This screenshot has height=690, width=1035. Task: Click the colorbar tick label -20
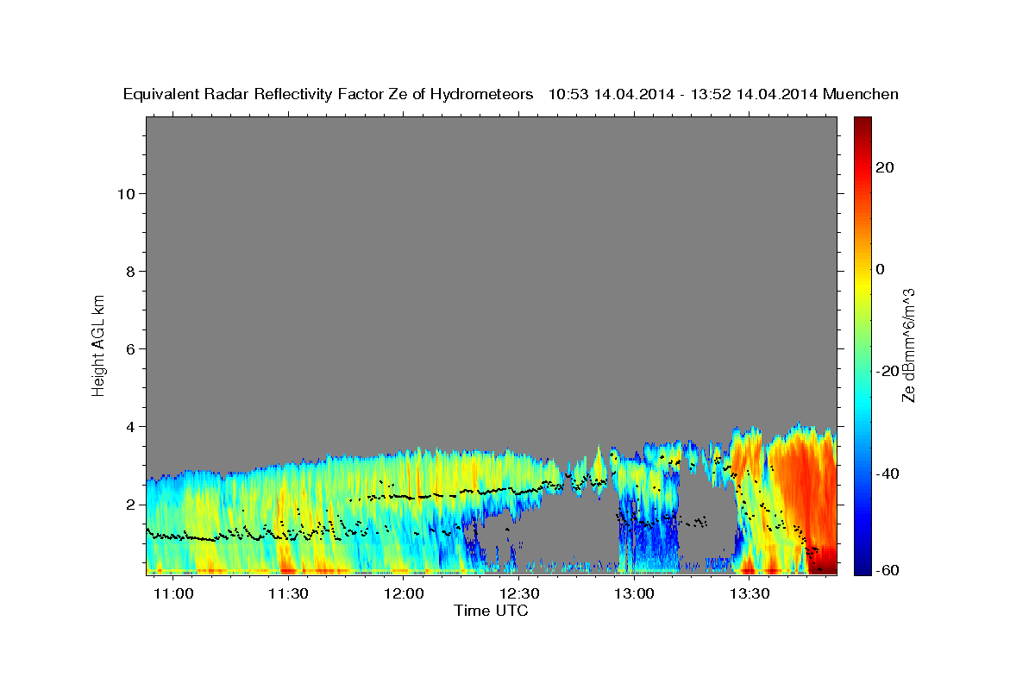pos(886,371)
